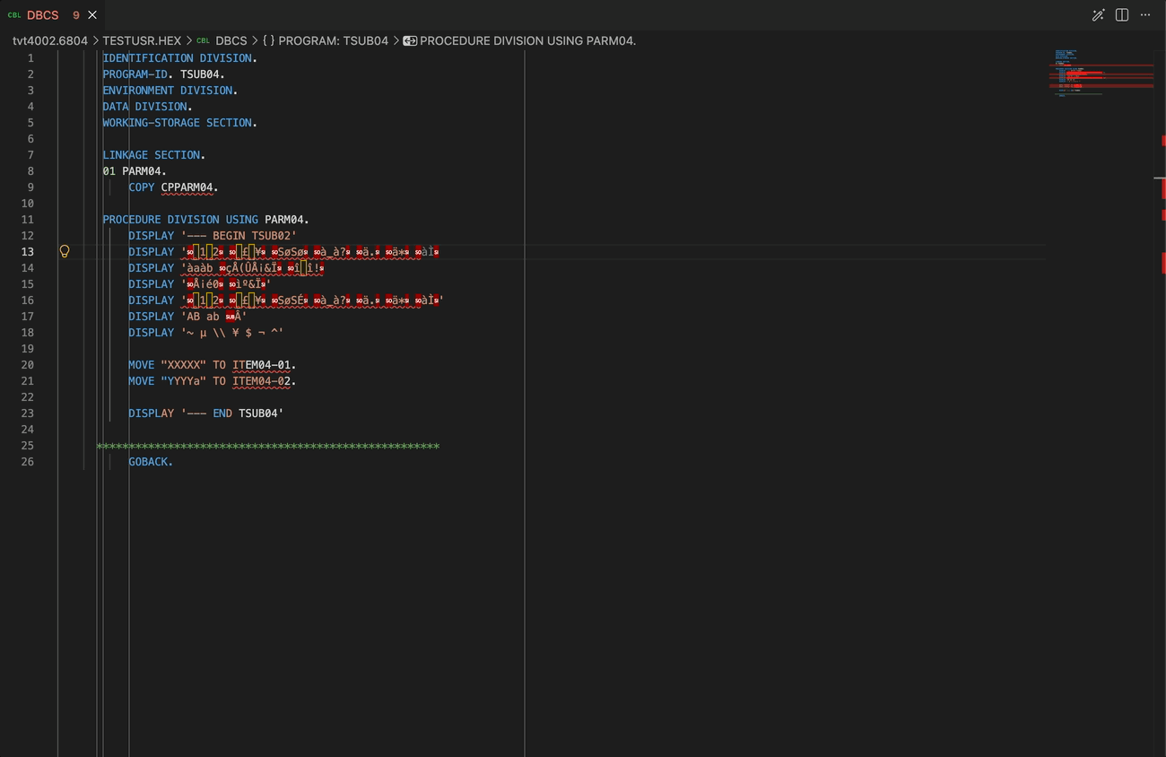Click the DISPLAY keyword on line 16

coord(152,300)
